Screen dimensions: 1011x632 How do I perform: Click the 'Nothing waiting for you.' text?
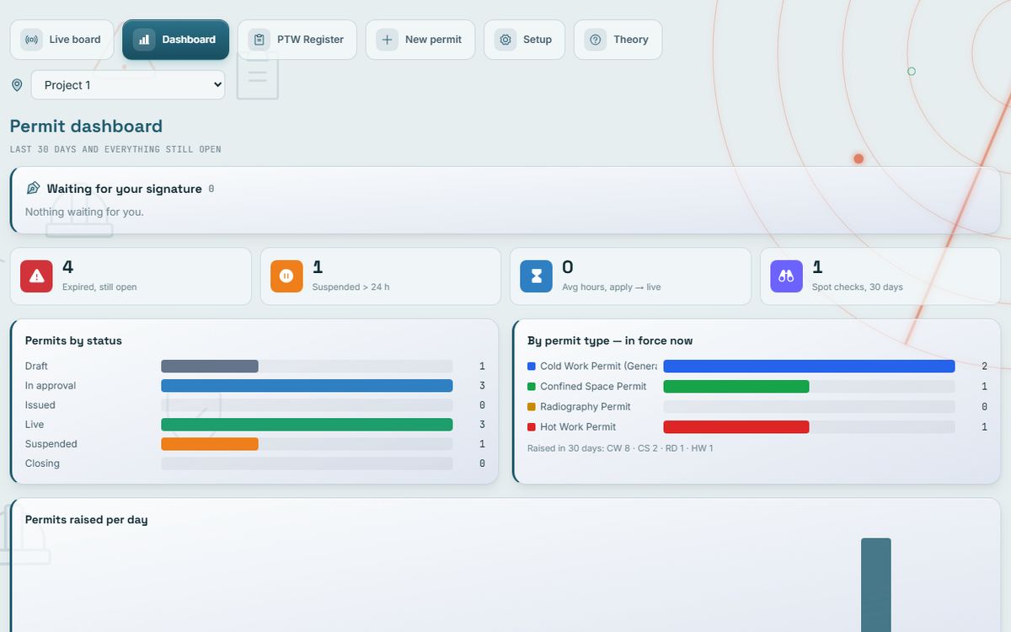click(x=84, y=212)
